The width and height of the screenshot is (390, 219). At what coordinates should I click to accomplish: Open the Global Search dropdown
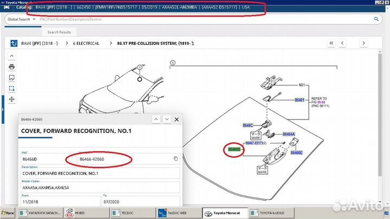pos(21,19)
